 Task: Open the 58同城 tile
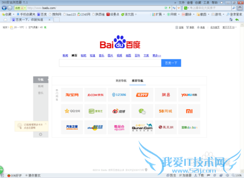point(165,111)
